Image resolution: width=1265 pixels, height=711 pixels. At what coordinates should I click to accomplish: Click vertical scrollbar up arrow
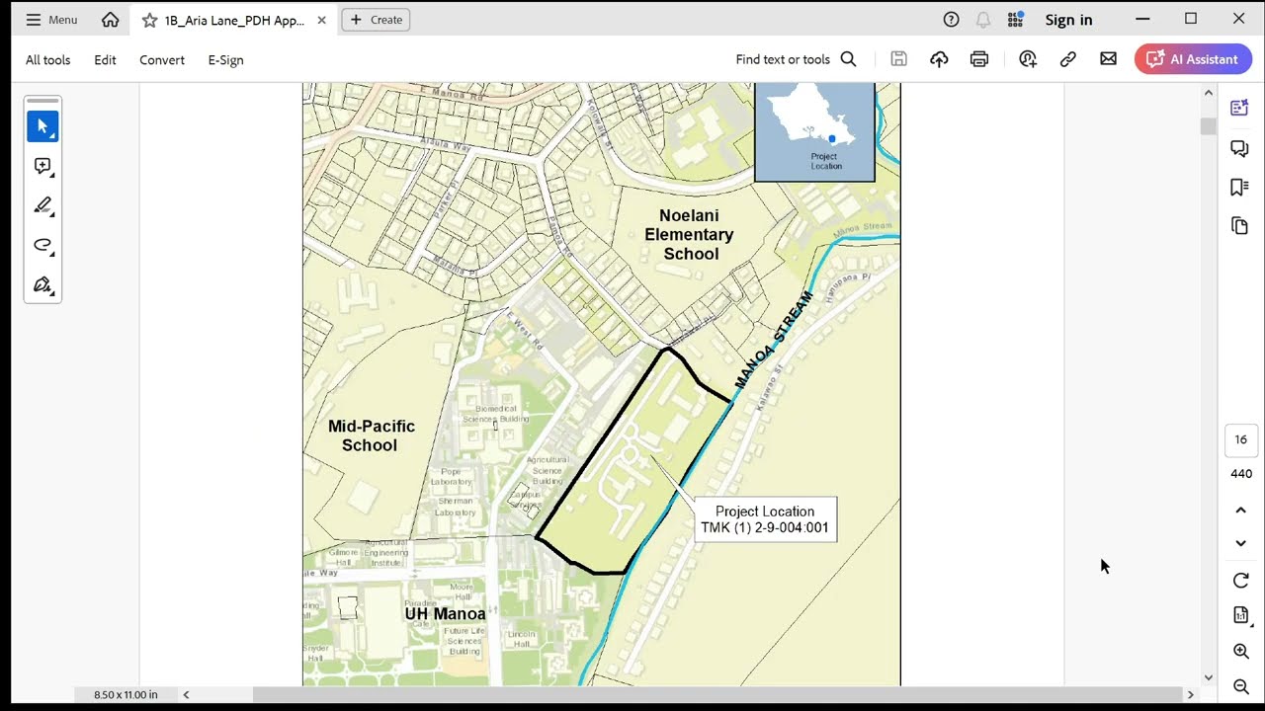coord(1208,93)
